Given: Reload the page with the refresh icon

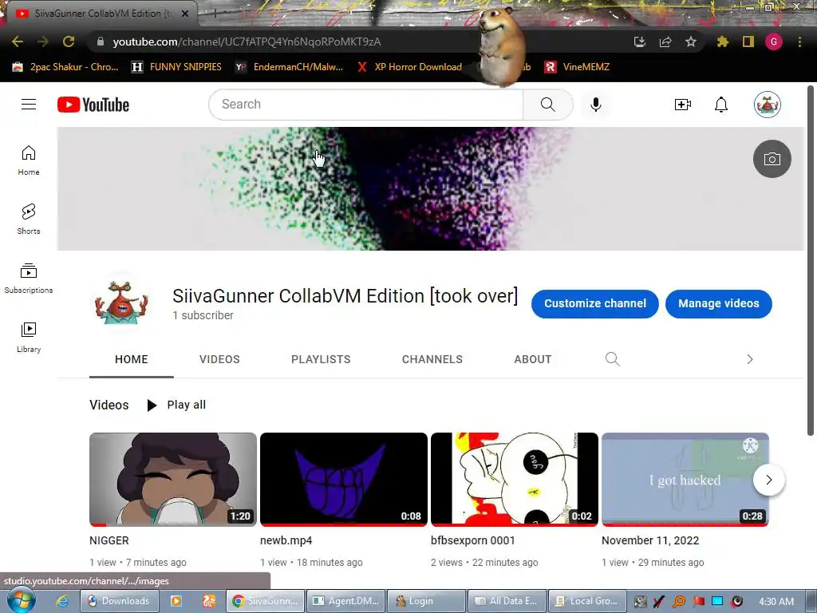Looking at the screenshot, I should pos(69,42).
